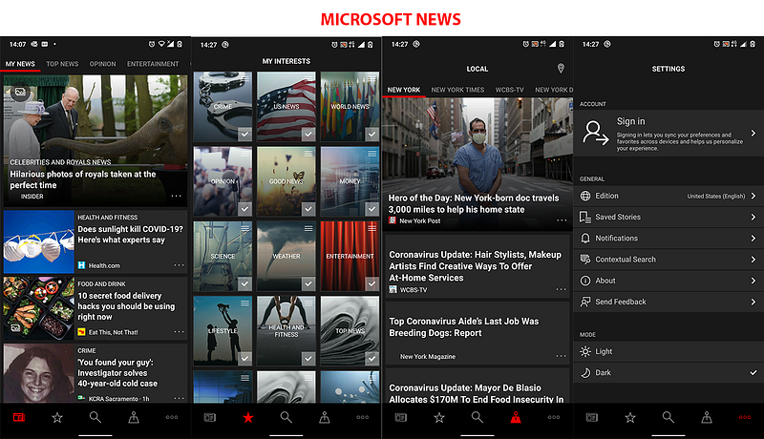Open options dots on Breeding Dogs story
This screenshot has width=764, height=439.
(562, 356)
